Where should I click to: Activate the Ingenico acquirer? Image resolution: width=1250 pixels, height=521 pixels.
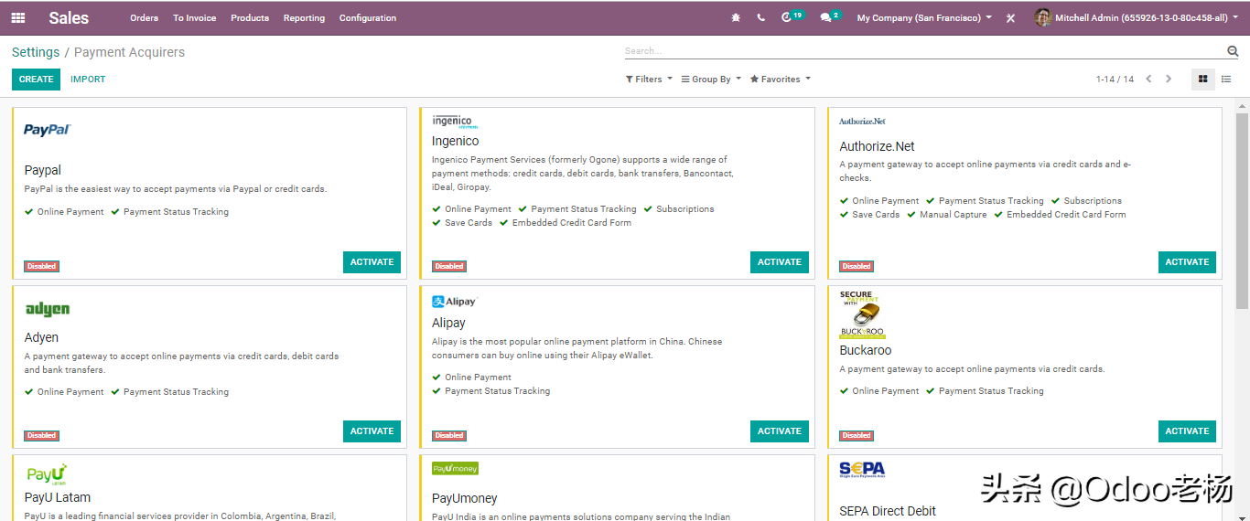pyautogui.click(x=780, y=262)
